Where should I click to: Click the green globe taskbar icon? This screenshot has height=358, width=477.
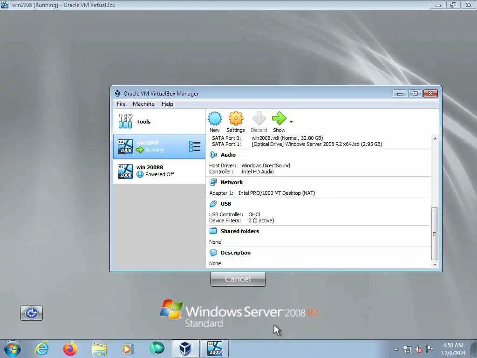pos(157,348)
